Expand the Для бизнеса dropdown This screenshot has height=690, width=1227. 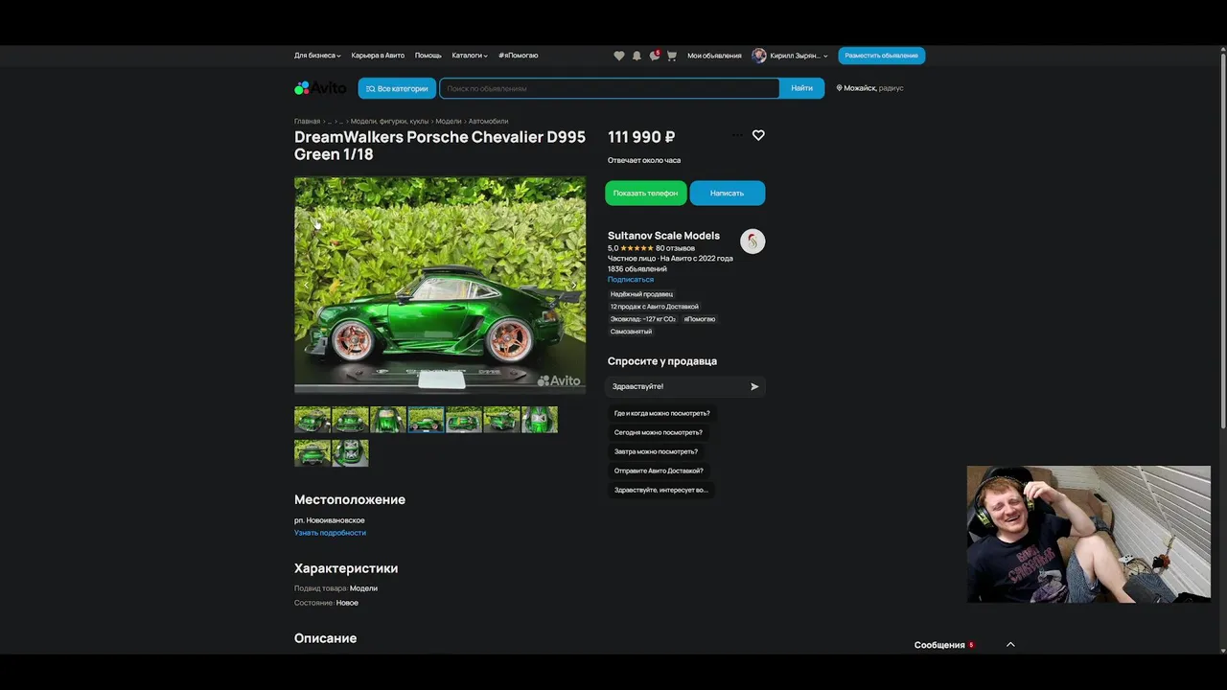pos(317,56)
